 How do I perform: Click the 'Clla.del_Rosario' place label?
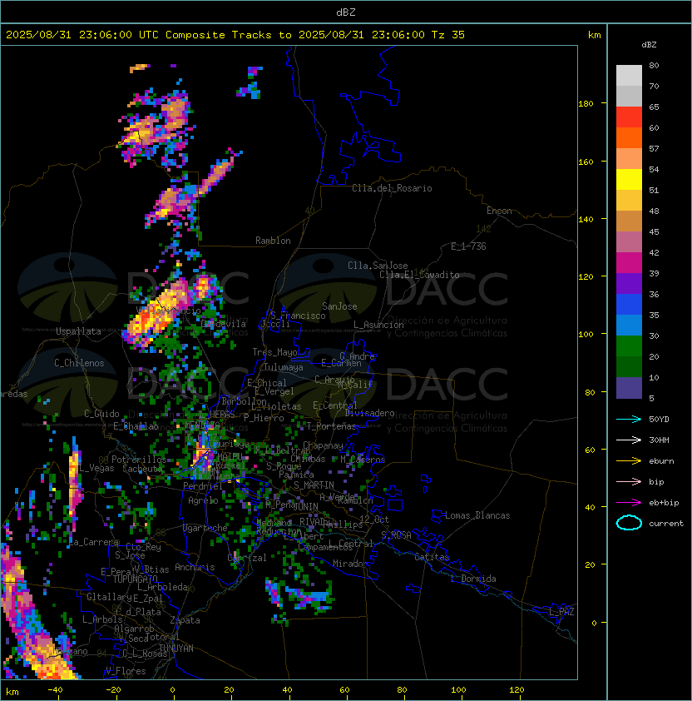tap(392, 188)
